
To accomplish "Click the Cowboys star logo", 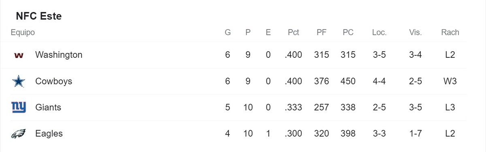I will pyautogui.click(x=19, y=81).
